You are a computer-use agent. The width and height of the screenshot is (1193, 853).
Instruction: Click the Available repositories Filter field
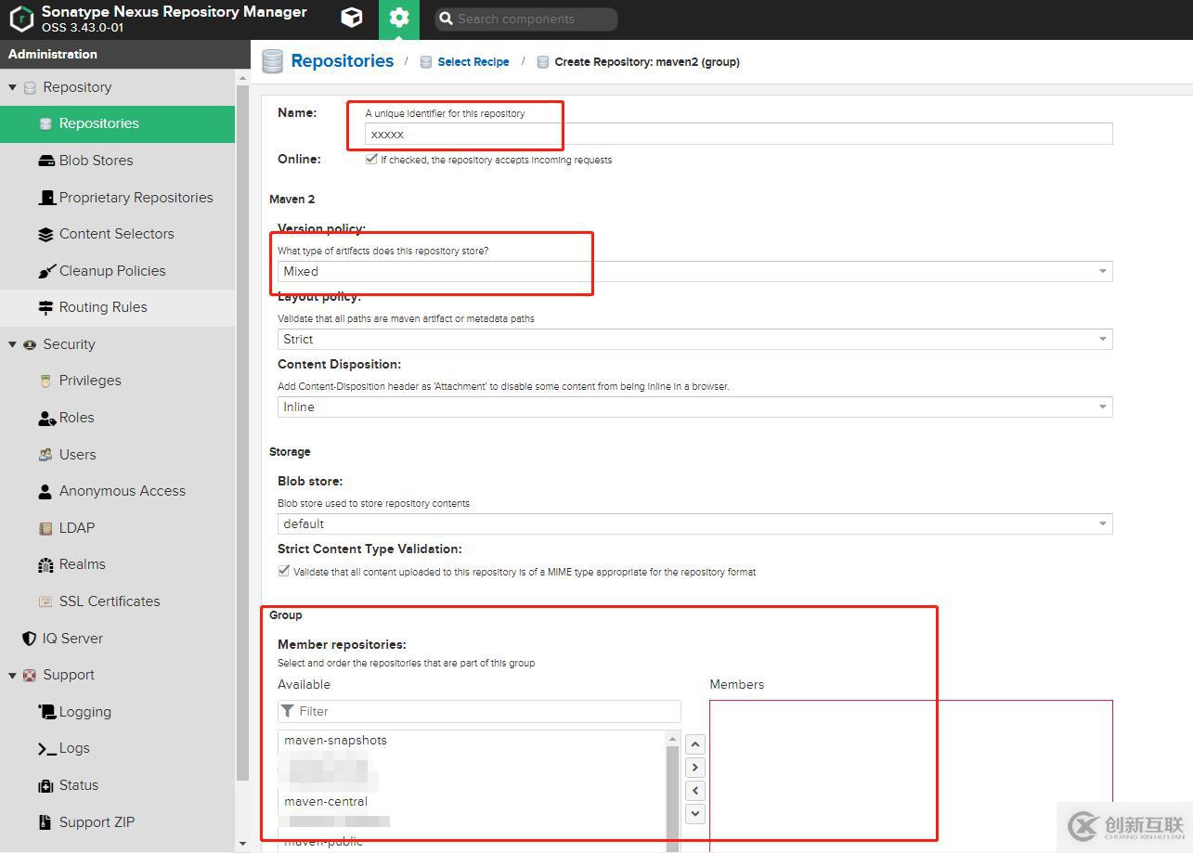[x=479, y=711]
